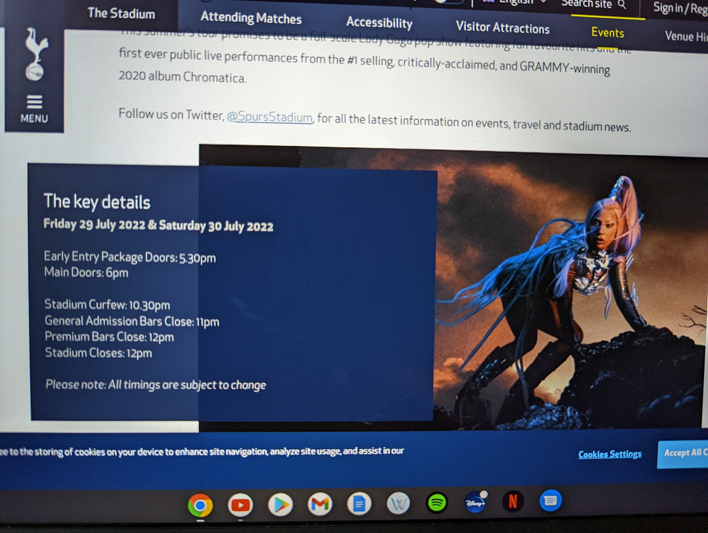Click Accept All Cookies button

[x=683, y=454]
